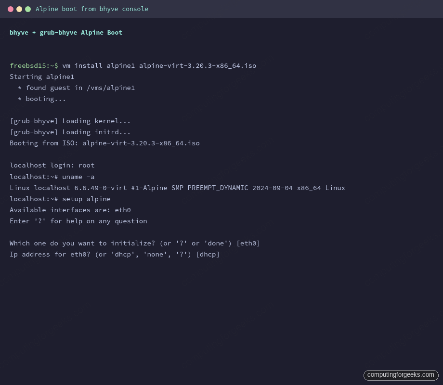The width and height of the screenshot is (443, 385).
Task: Click the grub-bhyve Loading kernel line
Action: coord(70,121)
